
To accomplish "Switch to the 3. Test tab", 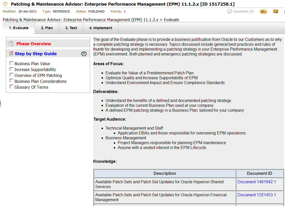I will [71, 28].
